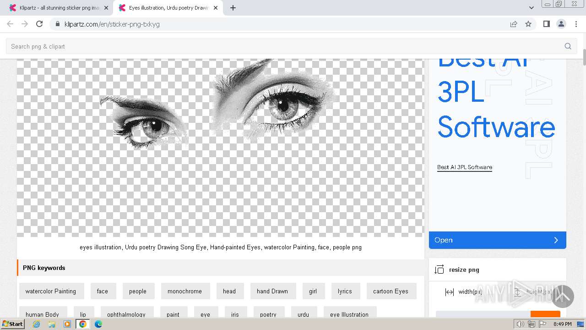Click the 8:49 PM taskbar clock
The height and width of the screenshot is (330, 586).
click(562, 324)
